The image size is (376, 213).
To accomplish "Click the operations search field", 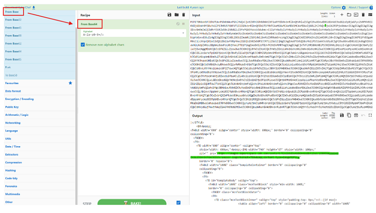I will click(x=40, y=12).
